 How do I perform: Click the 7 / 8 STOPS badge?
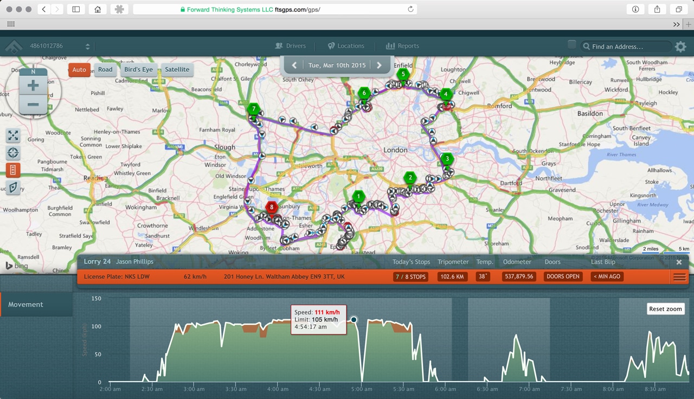click(x=410, y=276)
